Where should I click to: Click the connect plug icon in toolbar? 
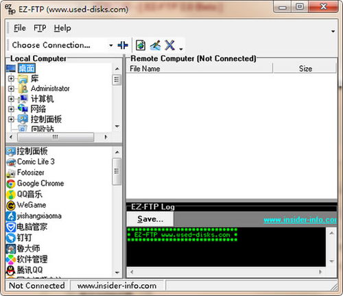coord(123,45)
